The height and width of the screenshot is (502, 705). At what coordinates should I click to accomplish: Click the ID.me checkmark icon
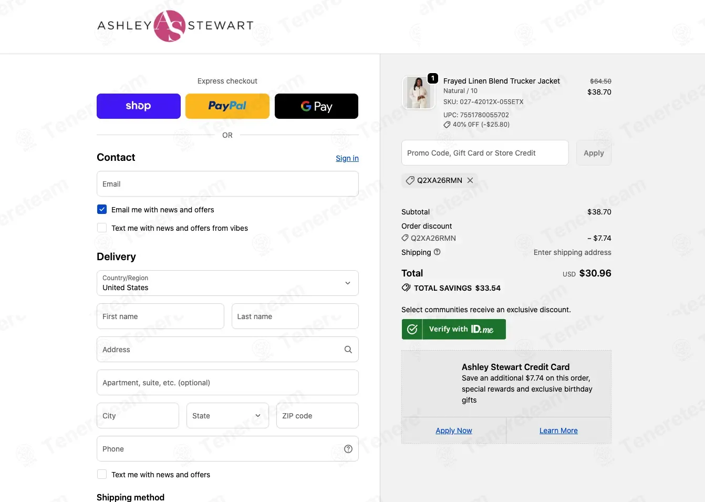[x=412, y=329]
